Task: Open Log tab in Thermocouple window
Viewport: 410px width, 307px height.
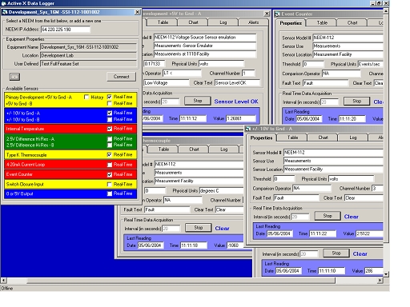Action: 223,150
